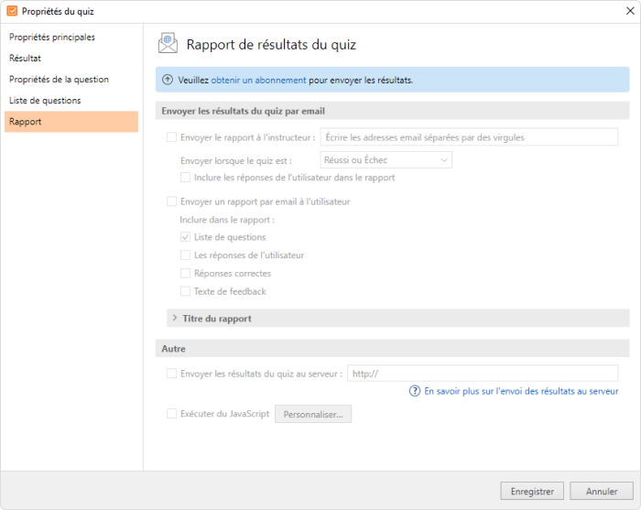Click the help question mark icon
This screenshot has width=641, height=510.
pos(415,391)
